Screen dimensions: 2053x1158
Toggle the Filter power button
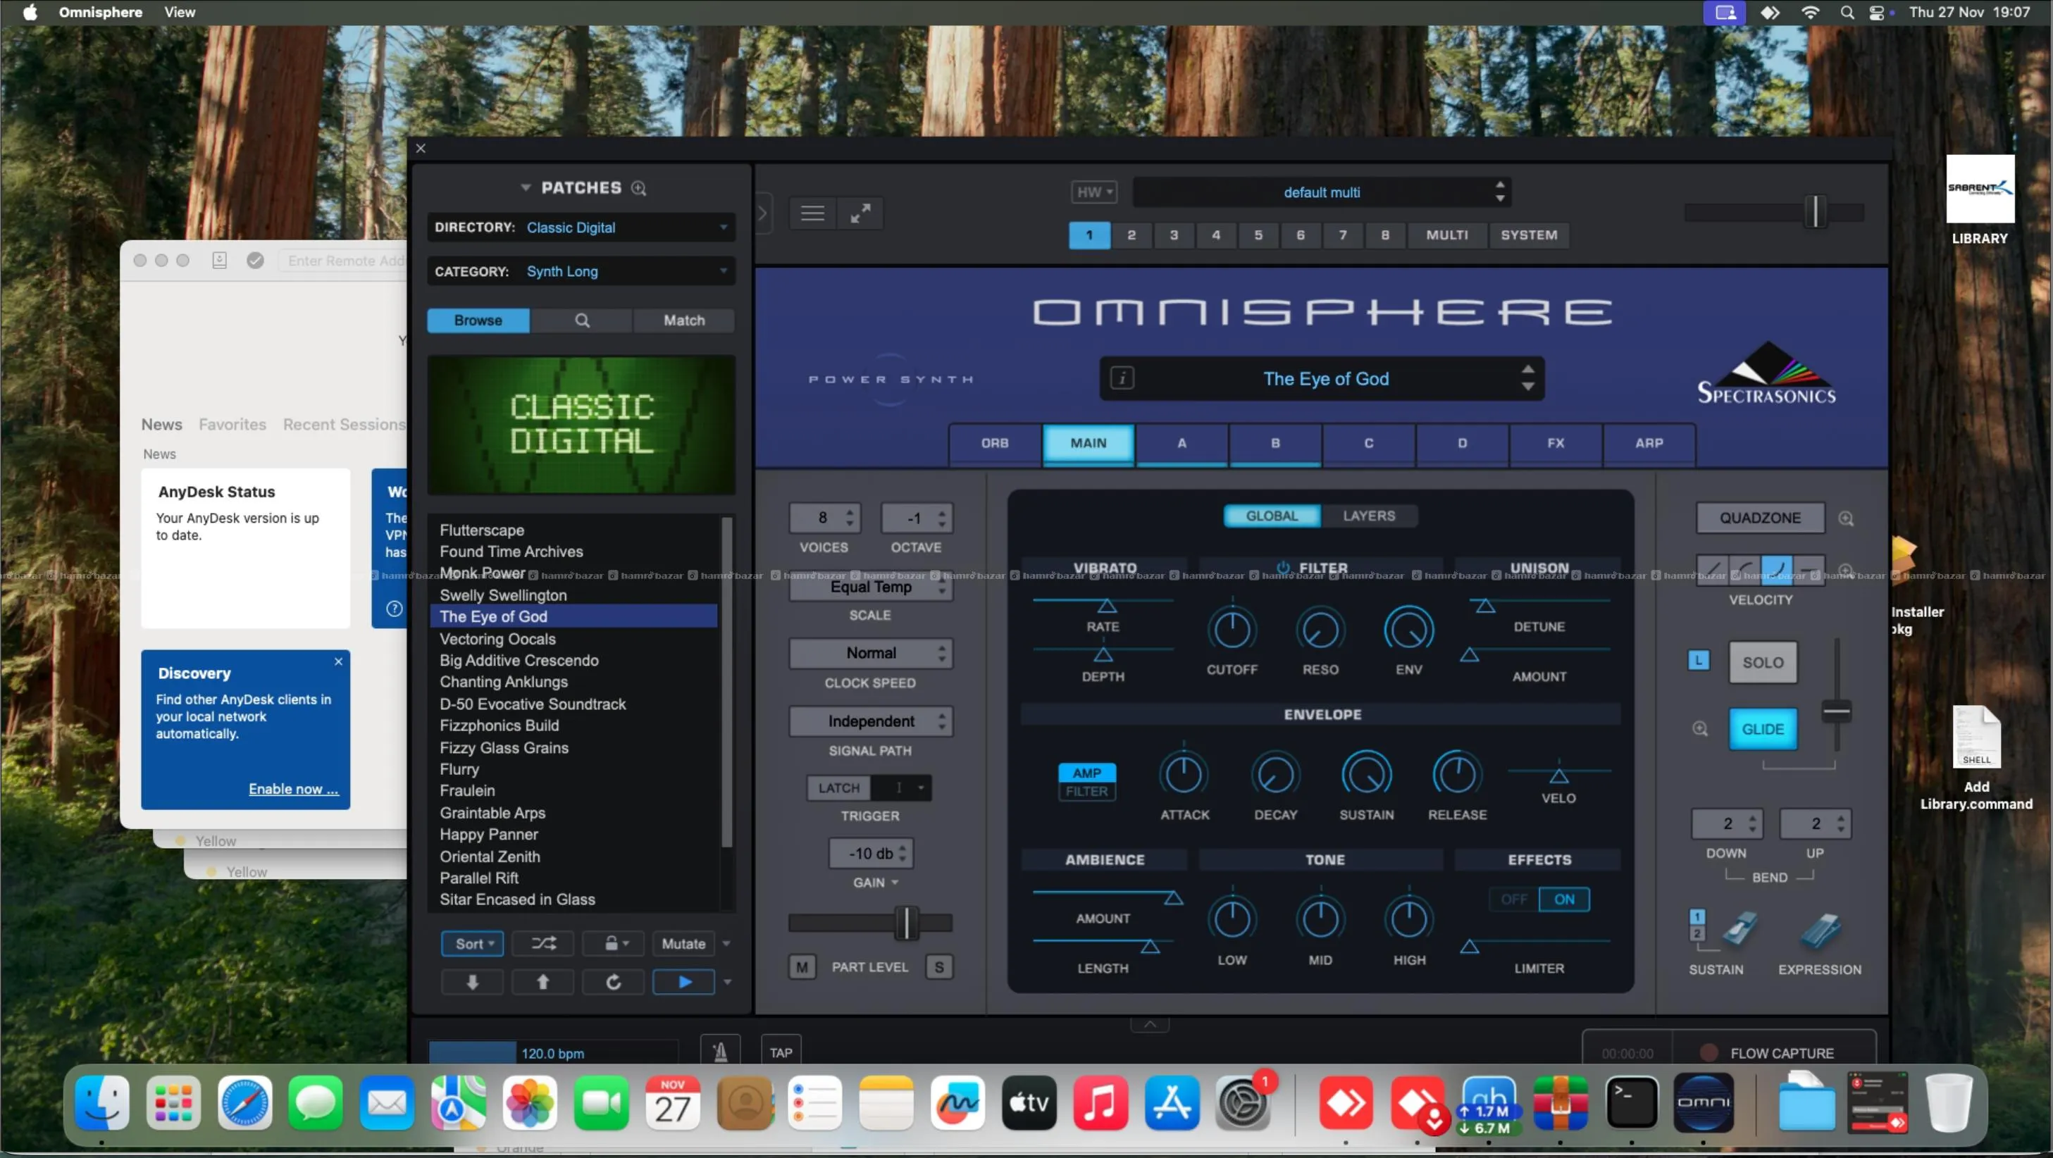[x=1283, y=568]
